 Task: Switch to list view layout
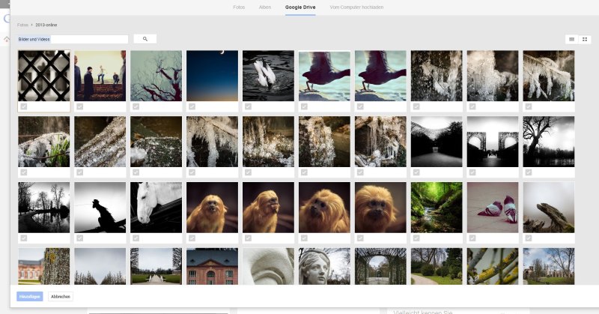tap(572, 39)
